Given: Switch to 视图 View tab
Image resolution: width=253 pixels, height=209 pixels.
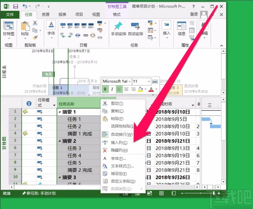Looking at the screenshot, I should point(96,14).
